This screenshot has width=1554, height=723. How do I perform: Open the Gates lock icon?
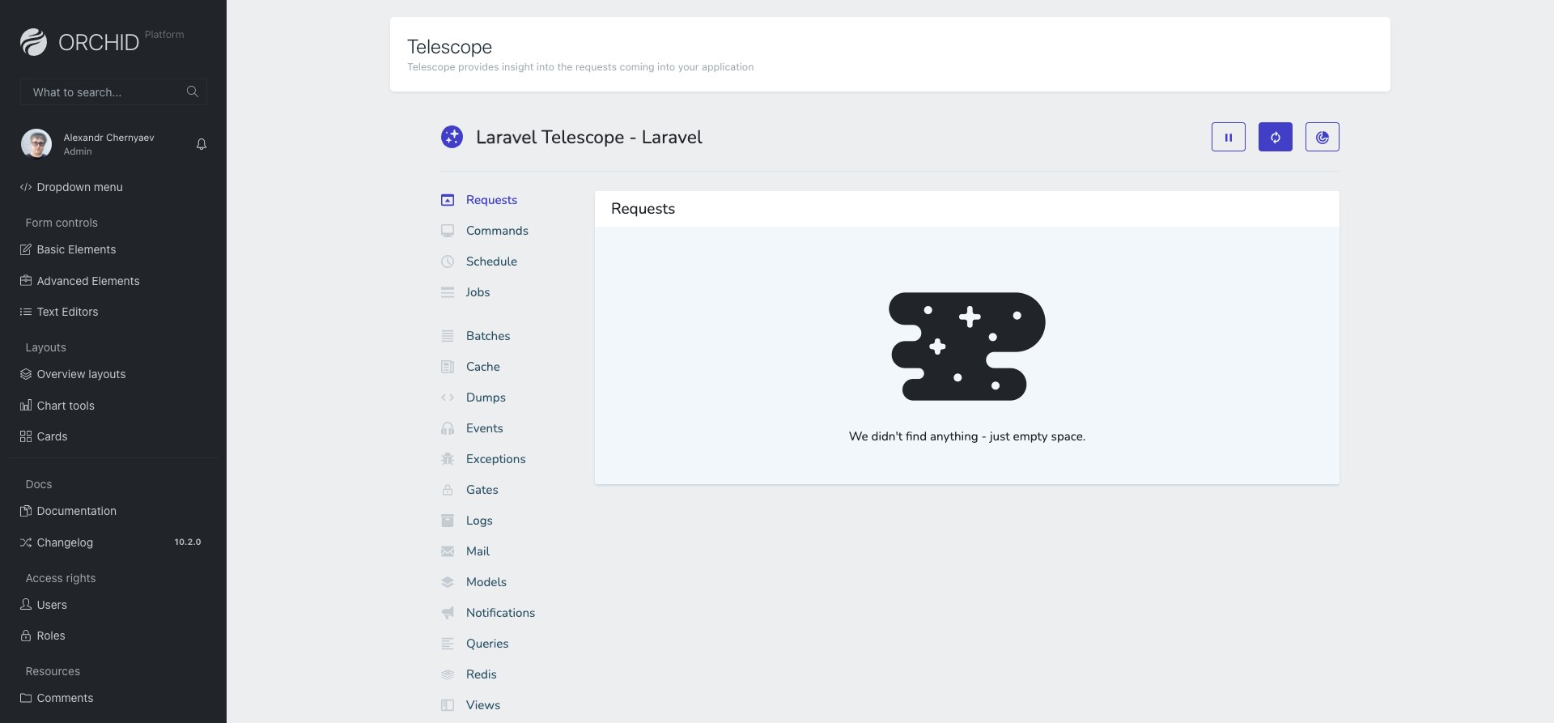click(x=447, y=490)
